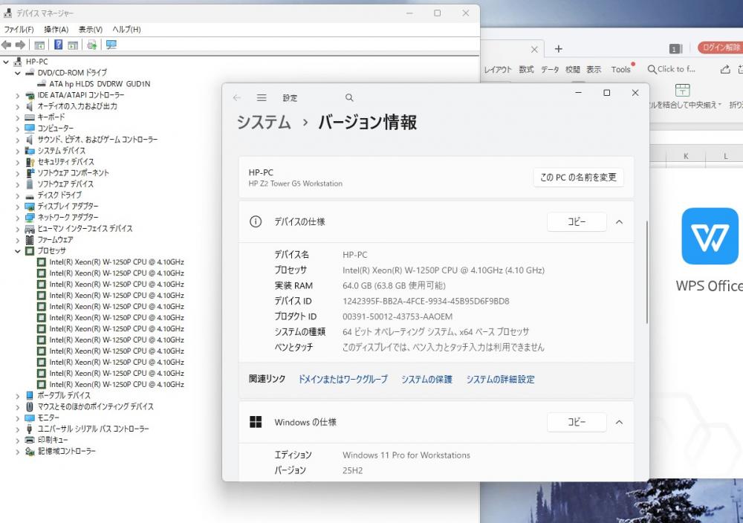Click the toolbar icon with the green arrow

point(92,45)
